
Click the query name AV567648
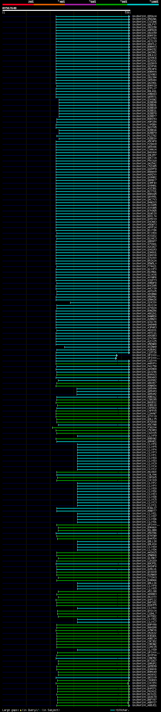(x=9, y=8)
